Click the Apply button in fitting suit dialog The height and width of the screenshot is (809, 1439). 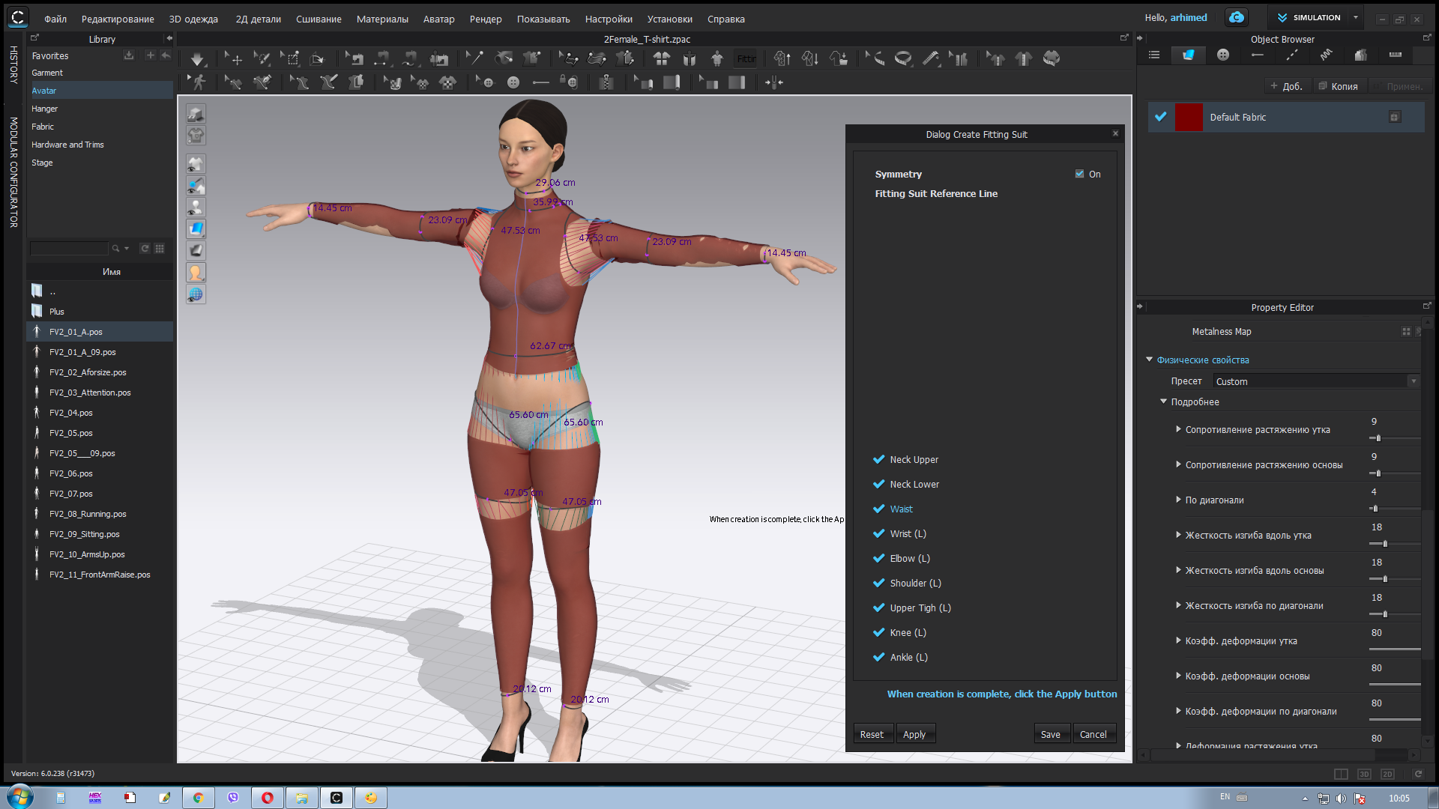click(914, 734)
